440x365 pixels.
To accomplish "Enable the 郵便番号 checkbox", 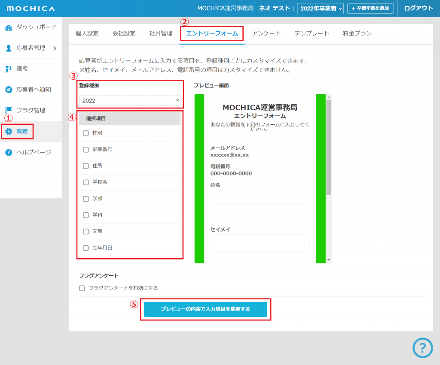I will point(86,150).
